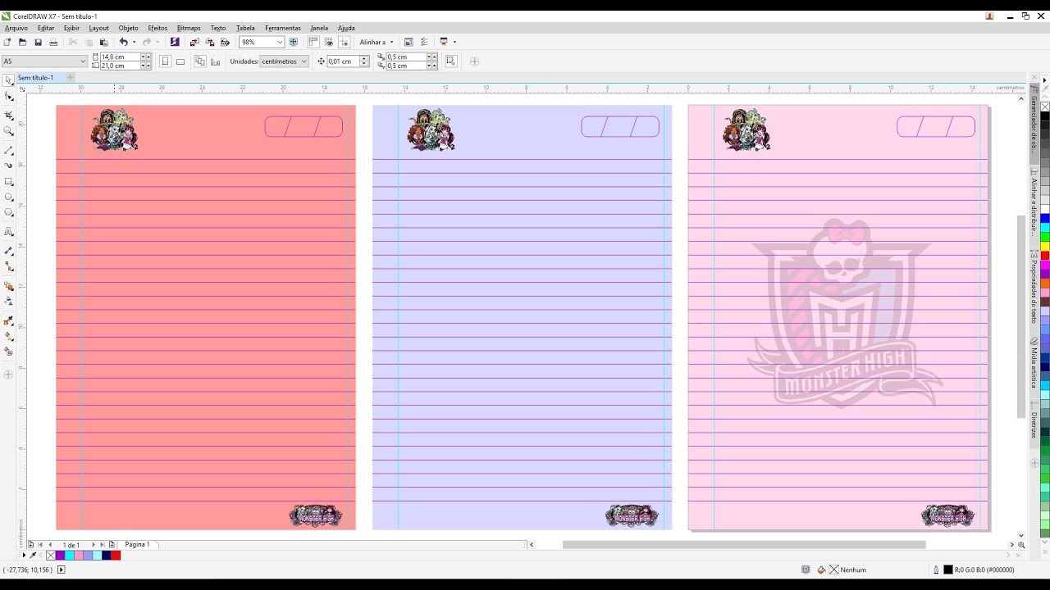Toggle Show rulers button

click(x=313, y=42)
